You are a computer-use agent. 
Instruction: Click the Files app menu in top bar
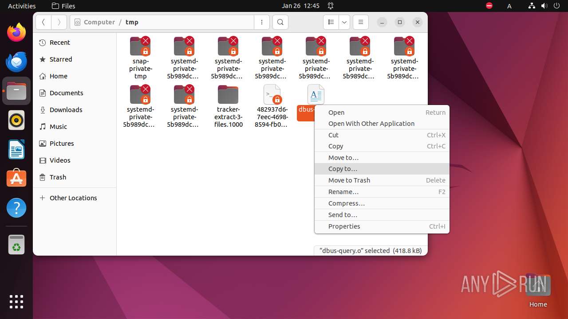coord(63,6)
